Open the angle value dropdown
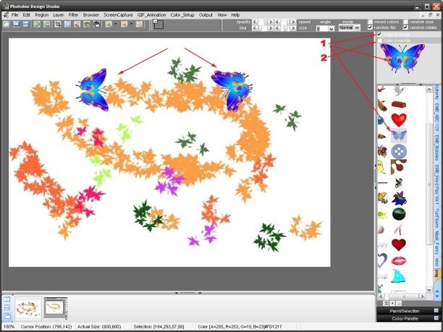This screenshot has width=443, height=332. pyautogui.click(x=322, y=27)
